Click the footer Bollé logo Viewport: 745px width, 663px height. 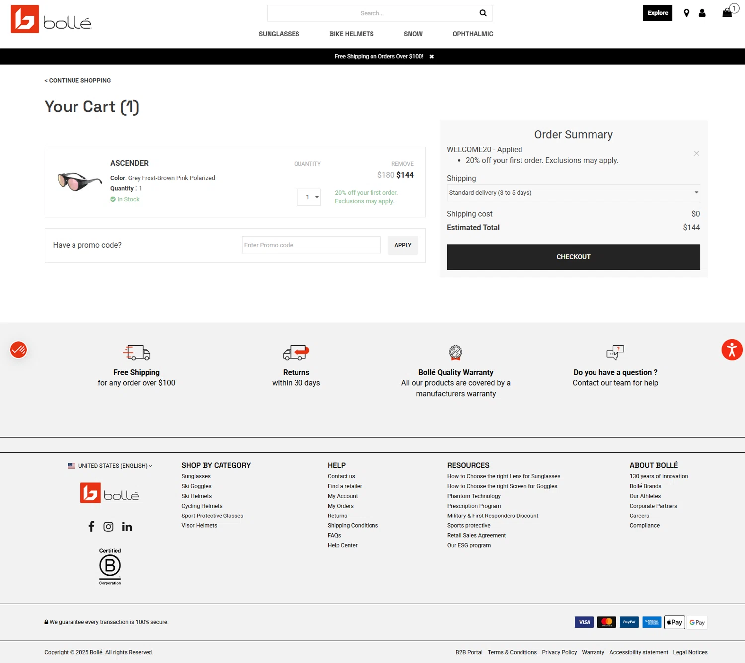tap(110, 493)
